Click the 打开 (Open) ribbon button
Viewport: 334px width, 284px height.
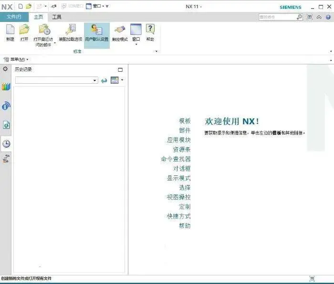[24, 33]
